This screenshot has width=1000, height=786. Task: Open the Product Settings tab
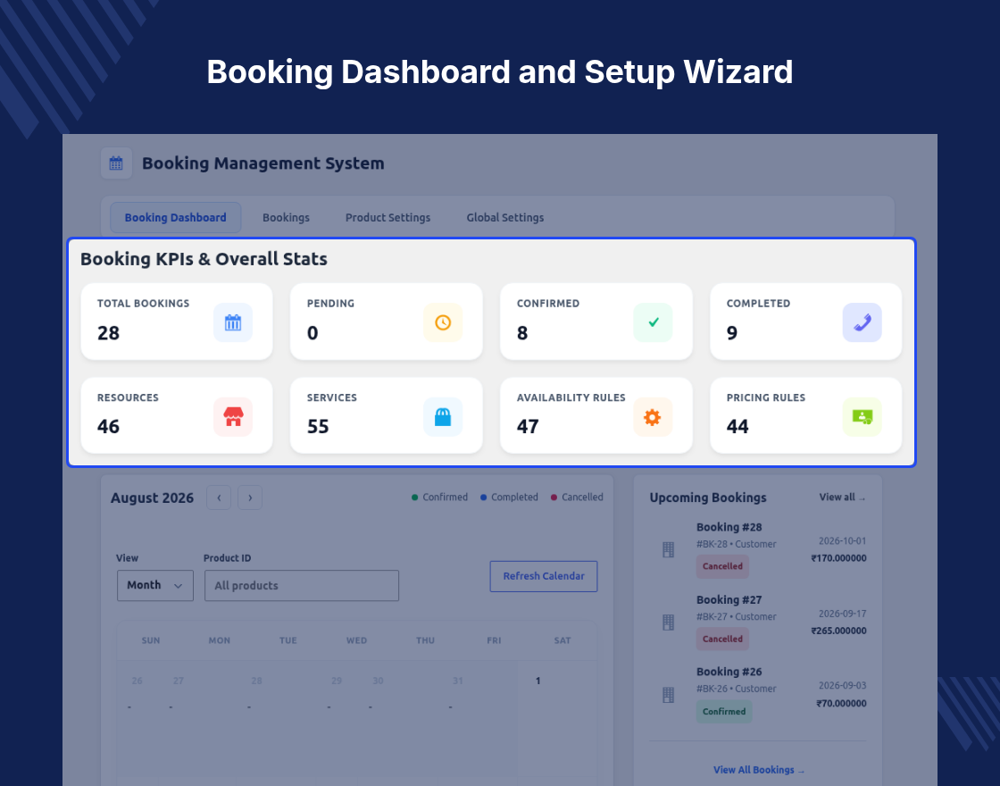(387, 218)
